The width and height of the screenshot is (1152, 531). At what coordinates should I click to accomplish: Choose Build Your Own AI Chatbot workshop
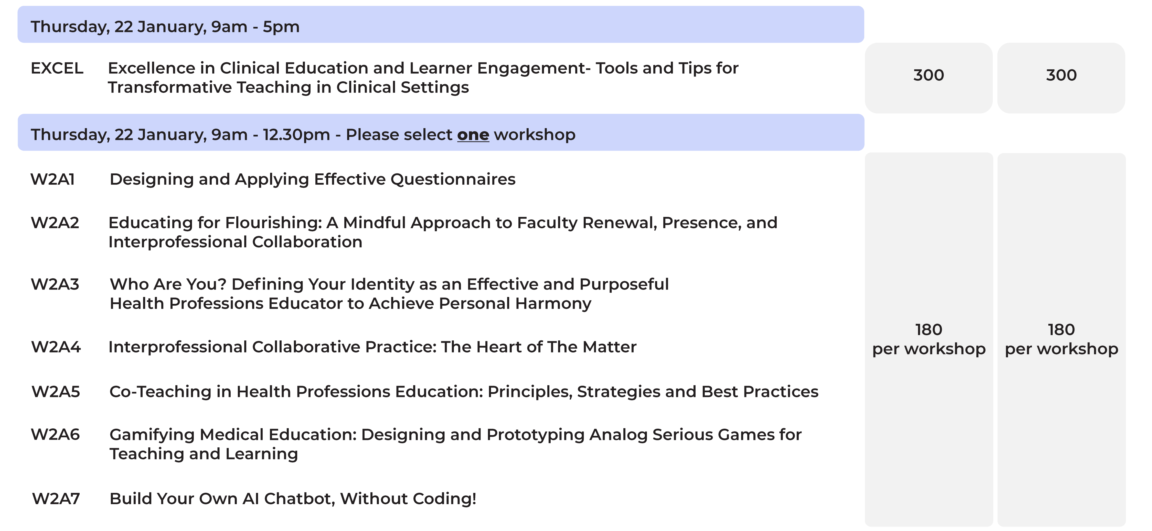pos(292,498)
